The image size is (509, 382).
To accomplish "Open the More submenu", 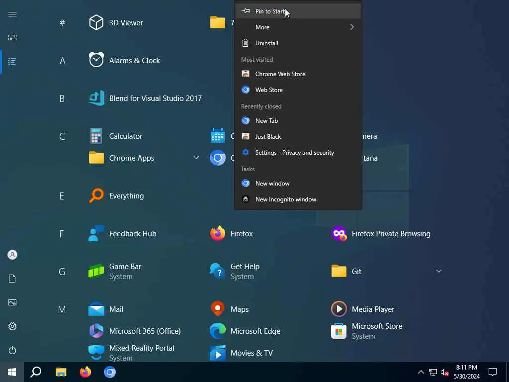I will coord(298,27).
